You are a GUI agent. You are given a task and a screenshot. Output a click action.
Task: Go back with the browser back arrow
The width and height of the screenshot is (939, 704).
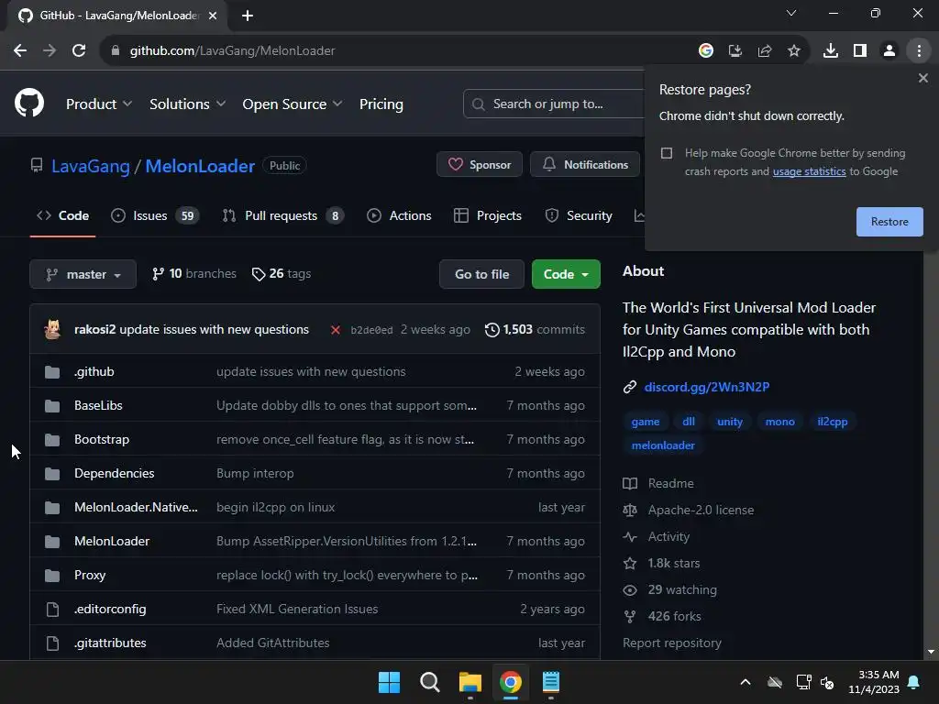click(x=20, y=51)
